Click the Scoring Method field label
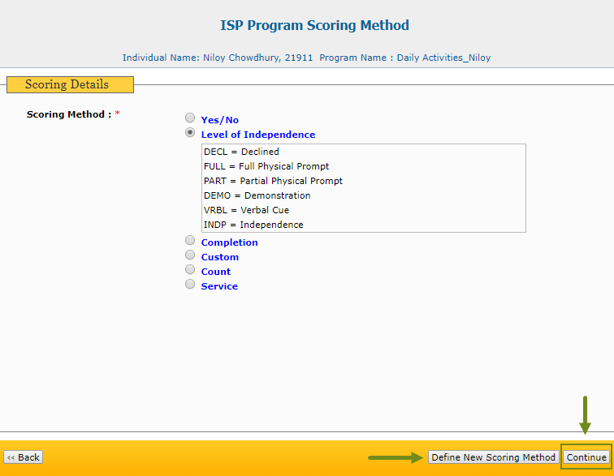The height and width of the screenshot is (476, 614). coord(69,114)
